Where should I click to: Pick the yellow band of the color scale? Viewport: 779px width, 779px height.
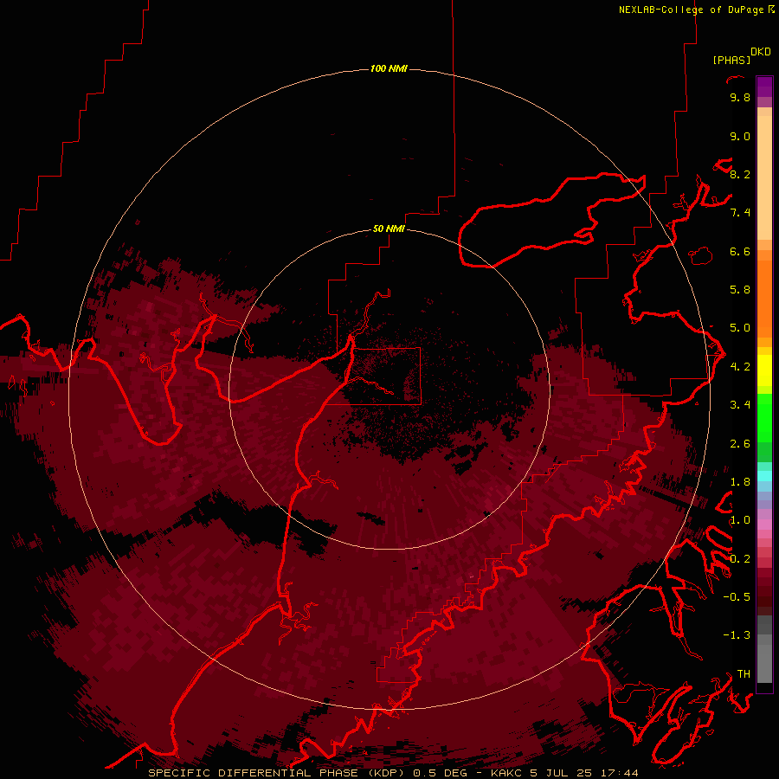(764, 370)
